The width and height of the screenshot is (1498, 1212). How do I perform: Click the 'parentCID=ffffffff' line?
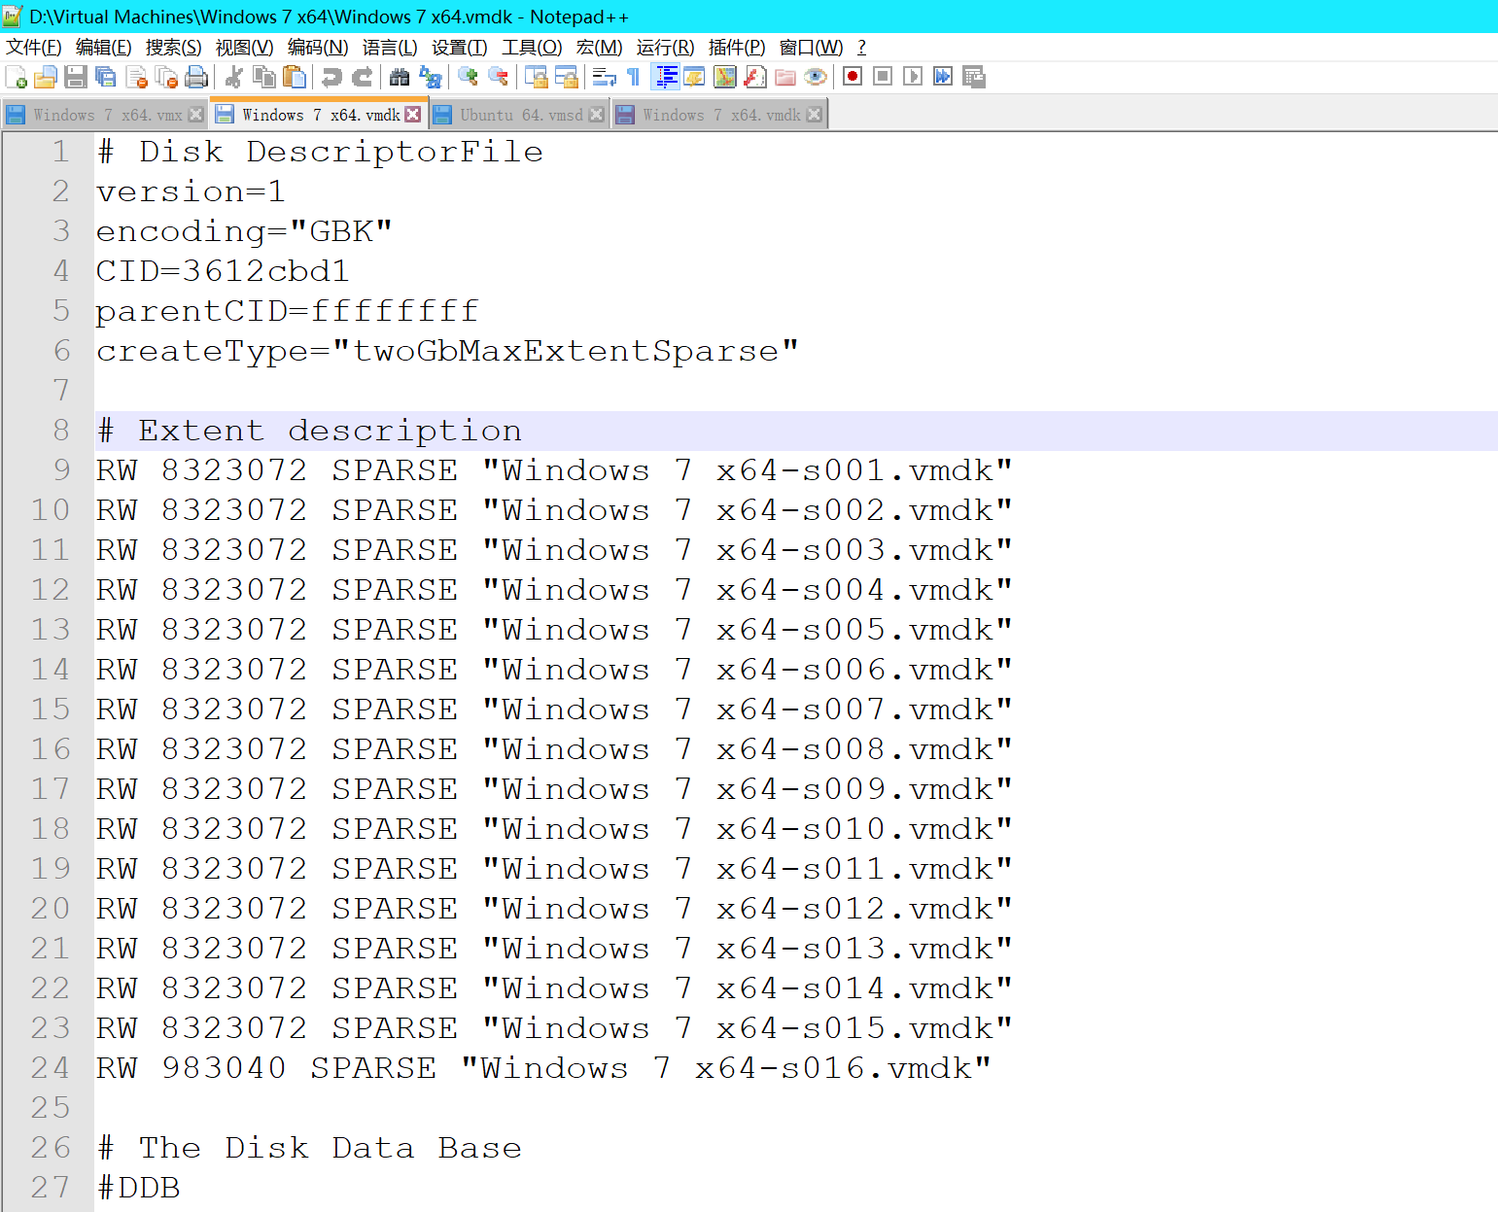[x=287, y=311]
